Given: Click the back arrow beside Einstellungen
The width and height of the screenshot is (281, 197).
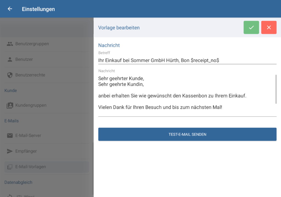Looking at the screenshot, I should 10,8.
